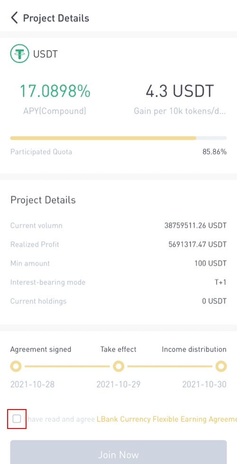
Task: Select the Income distribution timeline circle
Action: tap(221, 366)
